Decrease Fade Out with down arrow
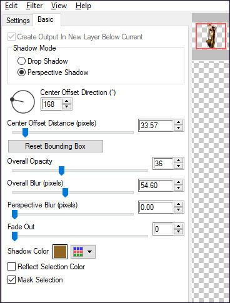The image size is (230, 303). point(179,232)
